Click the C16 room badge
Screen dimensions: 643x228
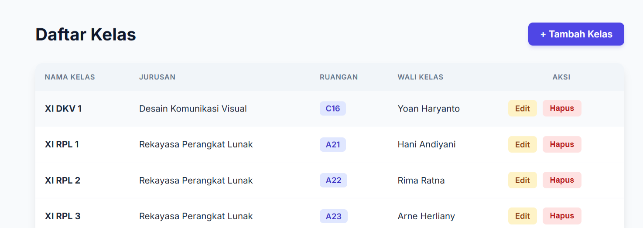[x=332, y=109]
